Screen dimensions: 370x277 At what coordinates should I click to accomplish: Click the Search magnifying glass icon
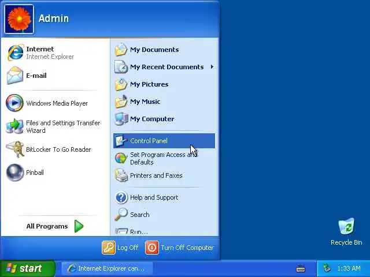[x=121, y=215]
